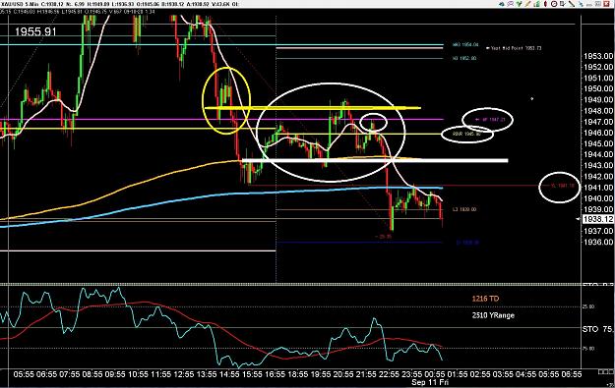The width and height of the screenshot is (615, 388).
Task: Click the 1944.00 price axis label
Action: 597,154
